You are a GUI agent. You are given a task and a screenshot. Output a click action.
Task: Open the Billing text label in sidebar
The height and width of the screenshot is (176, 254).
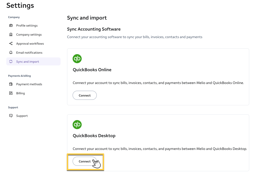click(20, 93)
